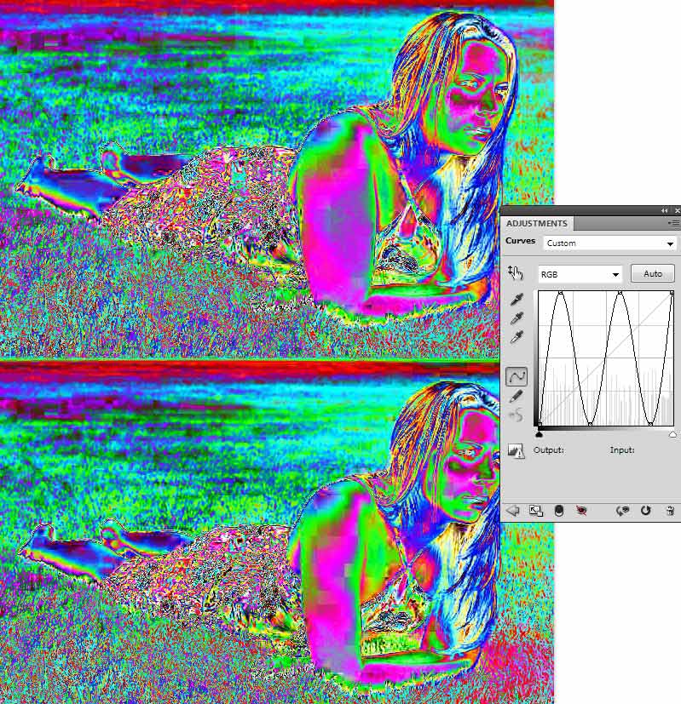Image resolution: width=681 pixels, height=704 pixels.
Task: Switch panel to expanded view icon
Action: coord(535,510)
